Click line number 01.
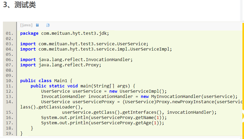 [10, 33]
